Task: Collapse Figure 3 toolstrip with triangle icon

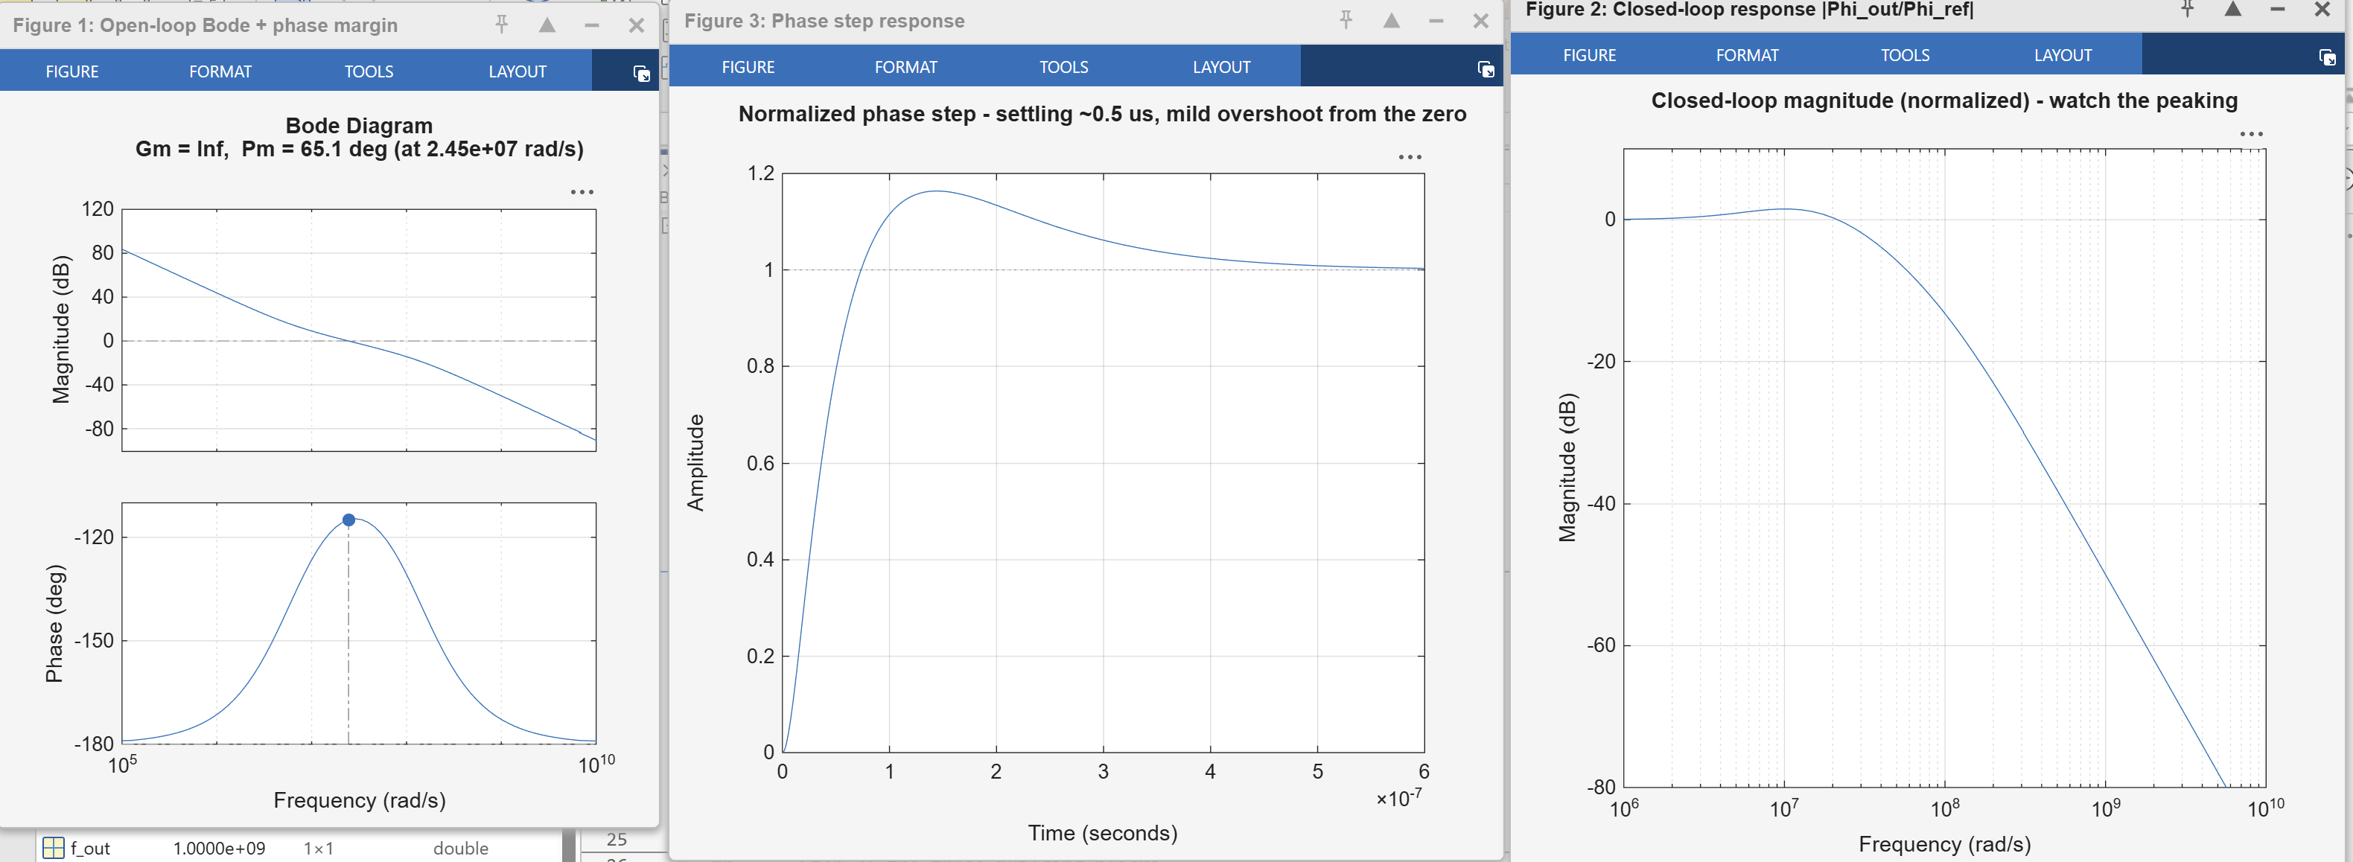Action: [1391, 20]
